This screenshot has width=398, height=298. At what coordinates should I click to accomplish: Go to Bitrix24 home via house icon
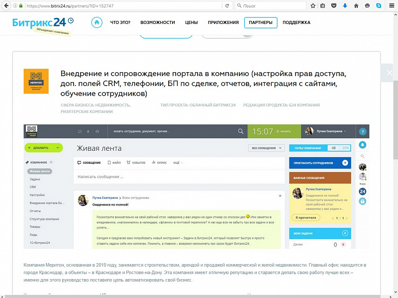click(97, 22)
